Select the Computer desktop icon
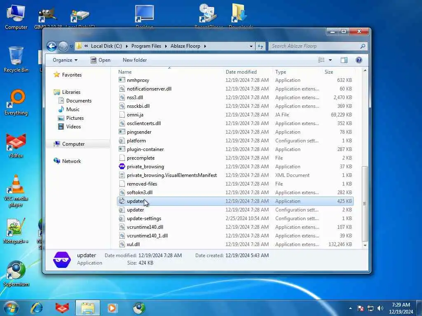Image resolution: width=422 pixels, height=316 pixels. [x=16, y=16]
